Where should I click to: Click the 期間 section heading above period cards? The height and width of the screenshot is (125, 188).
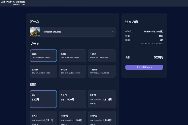click(x=33, y=85)
